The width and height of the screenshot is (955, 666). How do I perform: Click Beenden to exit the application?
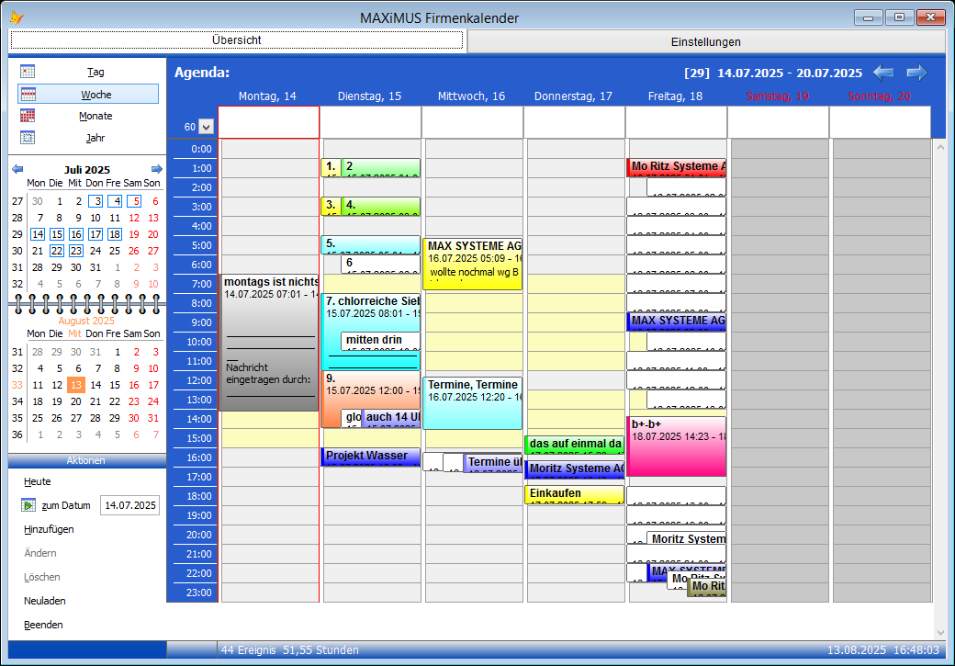tap(43, 625)
